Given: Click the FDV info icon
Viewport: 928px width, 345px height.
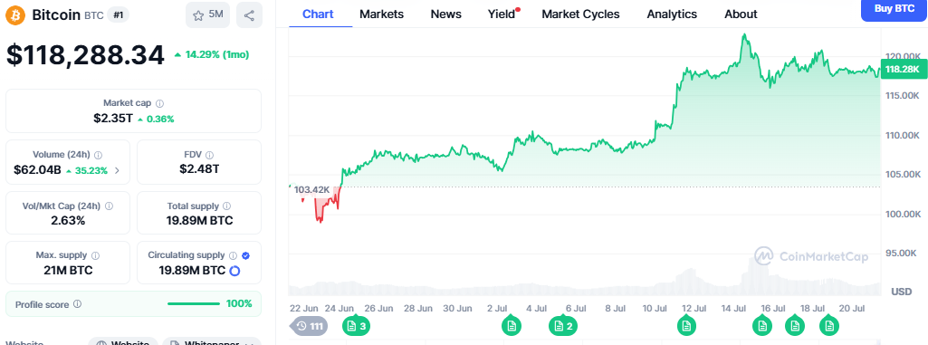Looking at the screenshot, I should point(210,155).
